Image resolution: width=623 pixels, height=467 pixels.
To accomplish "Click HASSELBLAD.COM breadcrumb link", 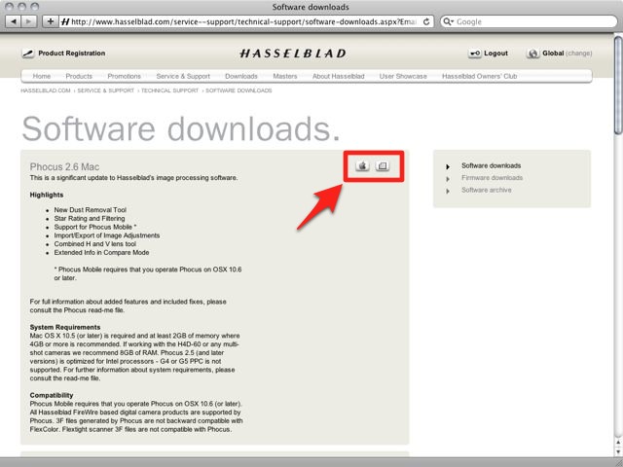I will [x=46, y=90].
